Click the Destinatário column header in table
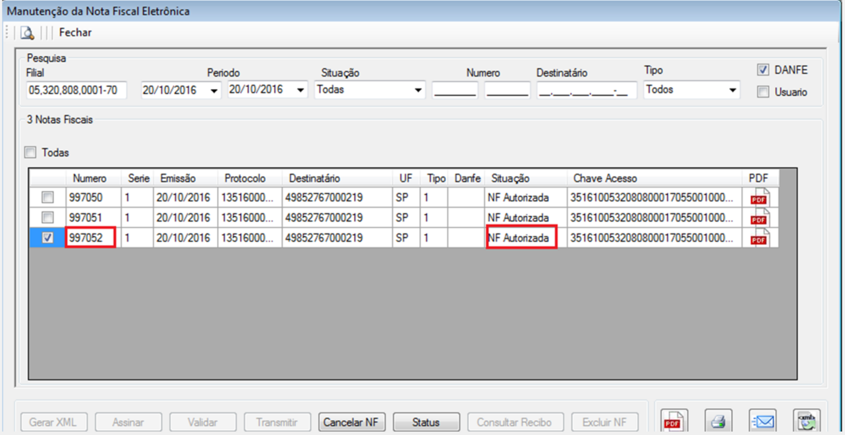Image resolution: width=845 pixels, height=435 pixels. [x=337, y=178]
